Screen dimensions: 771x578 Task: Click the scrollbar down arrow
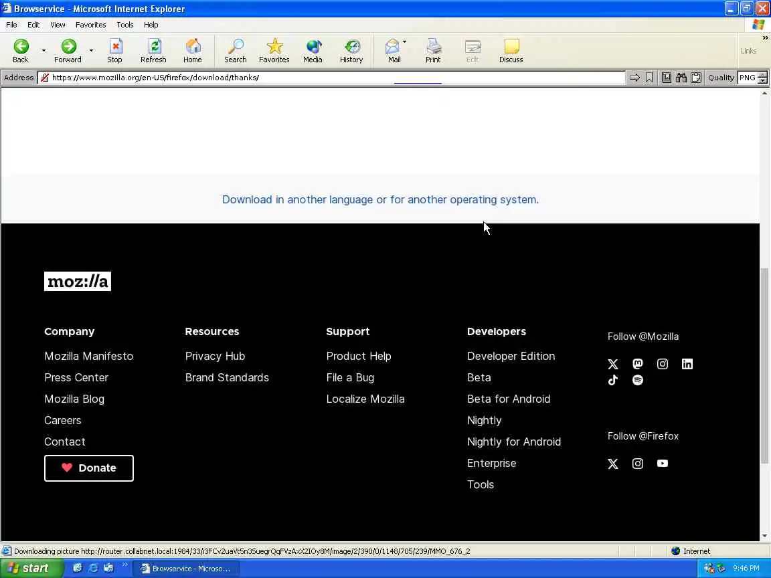[x=764, y=537]
